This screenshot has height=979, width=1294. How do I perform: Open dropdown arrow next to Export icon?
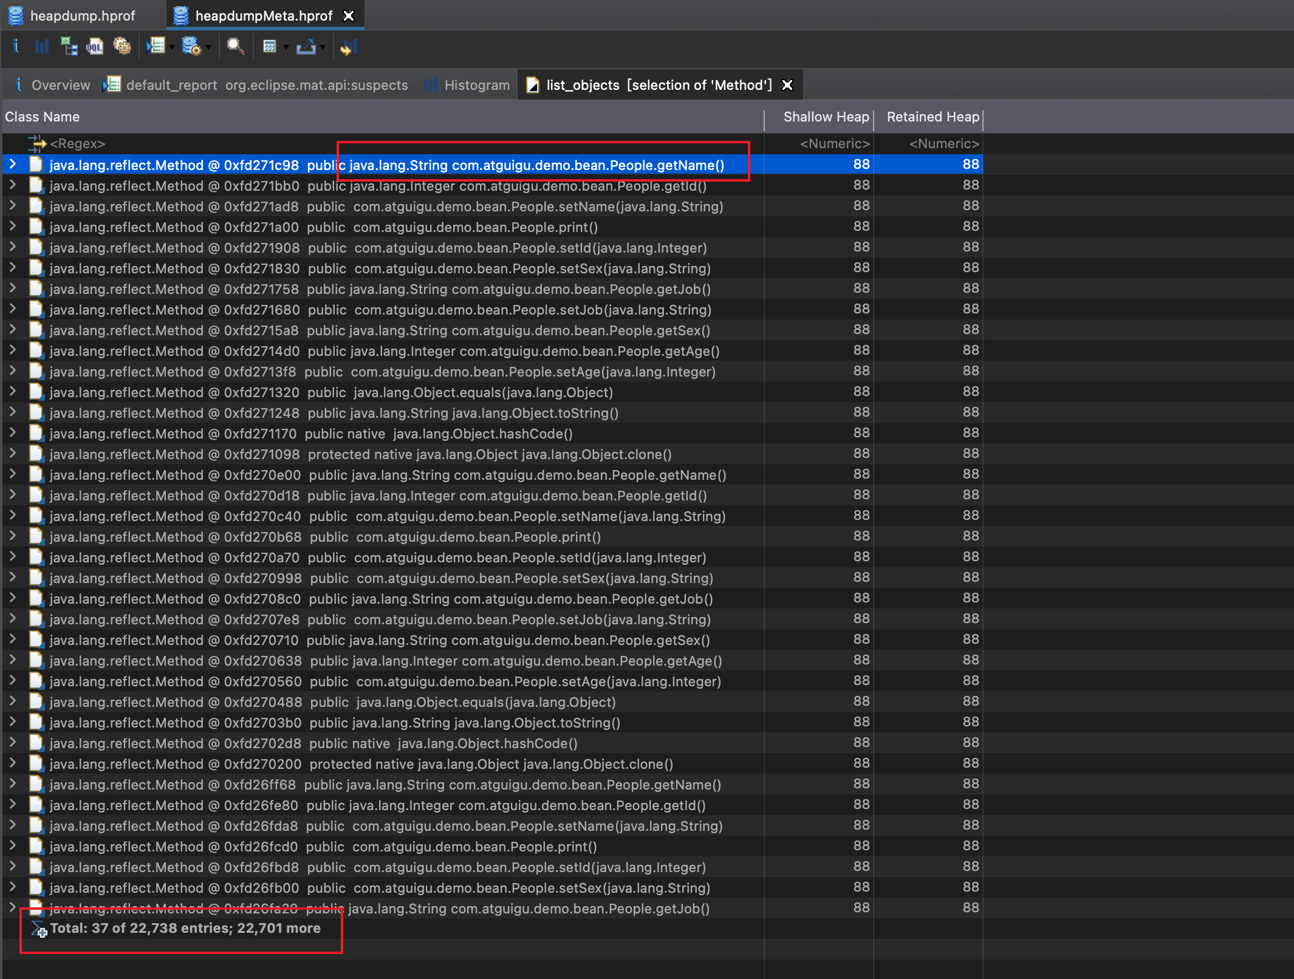(x=323, y=47)
